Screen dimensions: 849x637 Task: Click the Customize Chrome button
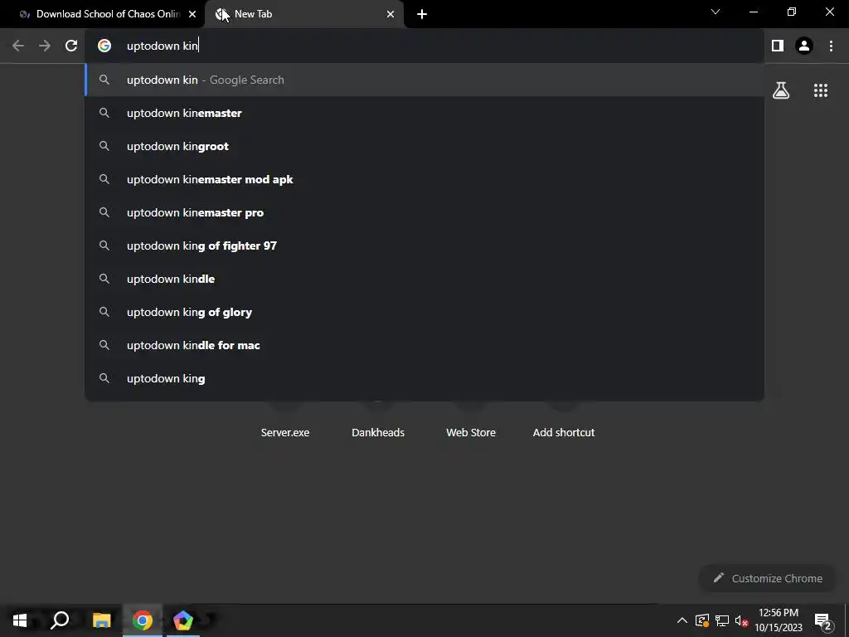tap(768, 578)
